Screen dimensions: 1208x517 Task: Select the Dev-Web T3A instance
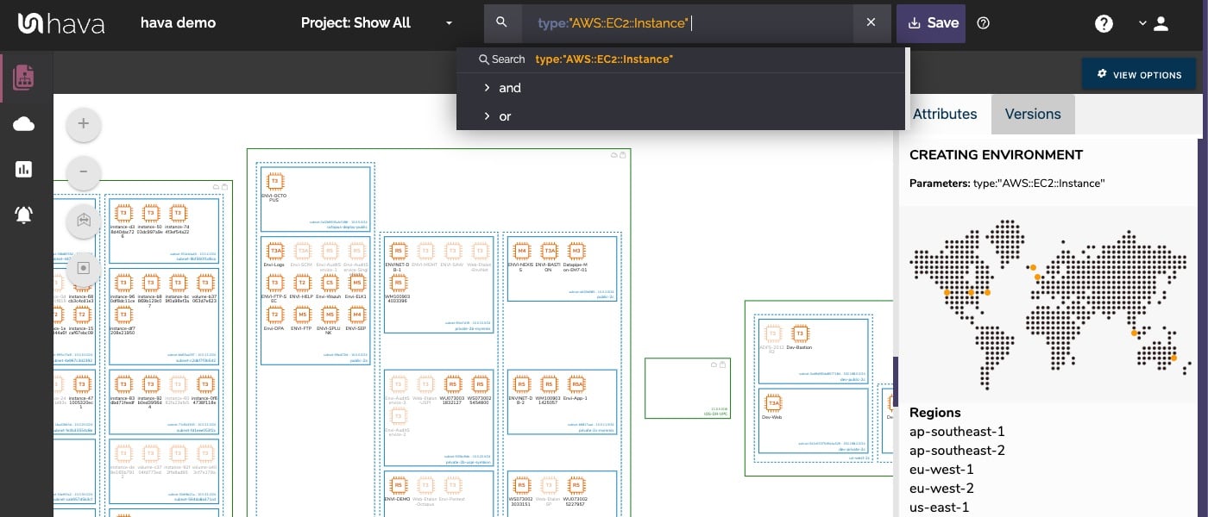coord(773,402)
